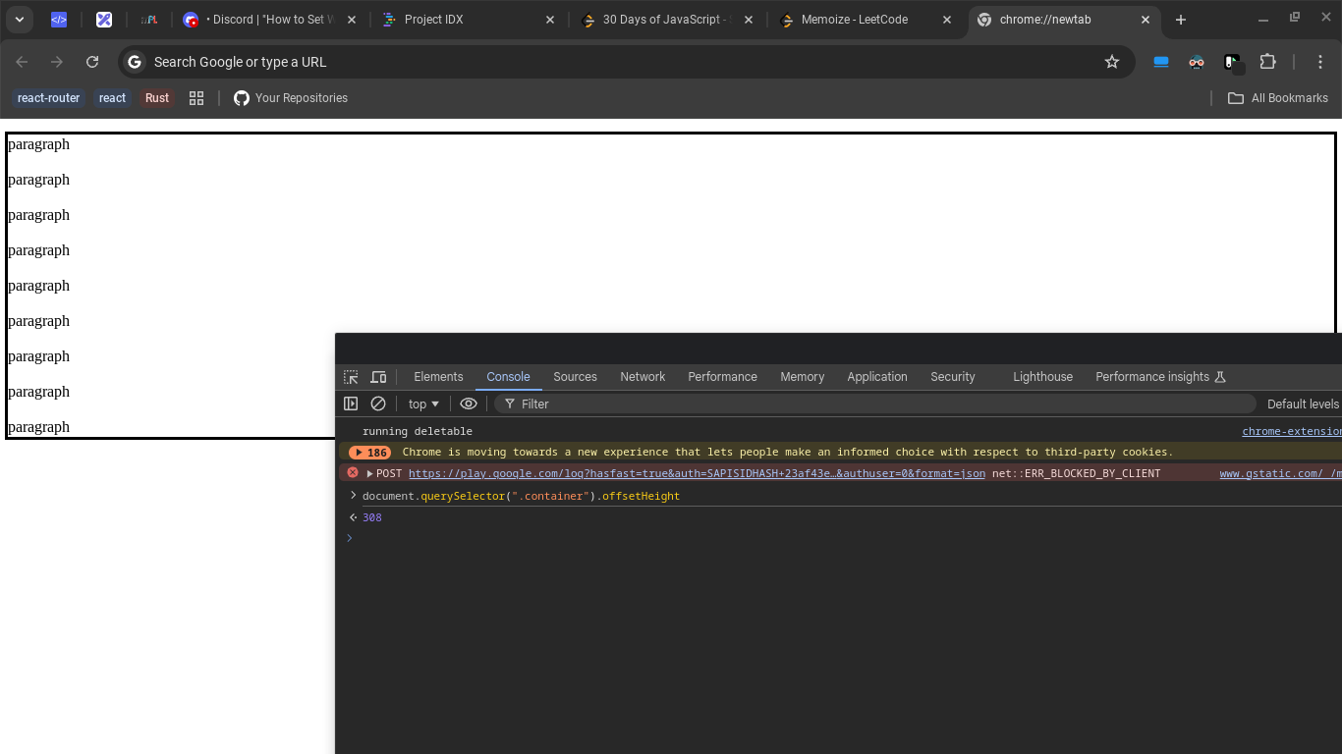Open the Security panel
The image size is (1342, 754).
pos(953,377)
